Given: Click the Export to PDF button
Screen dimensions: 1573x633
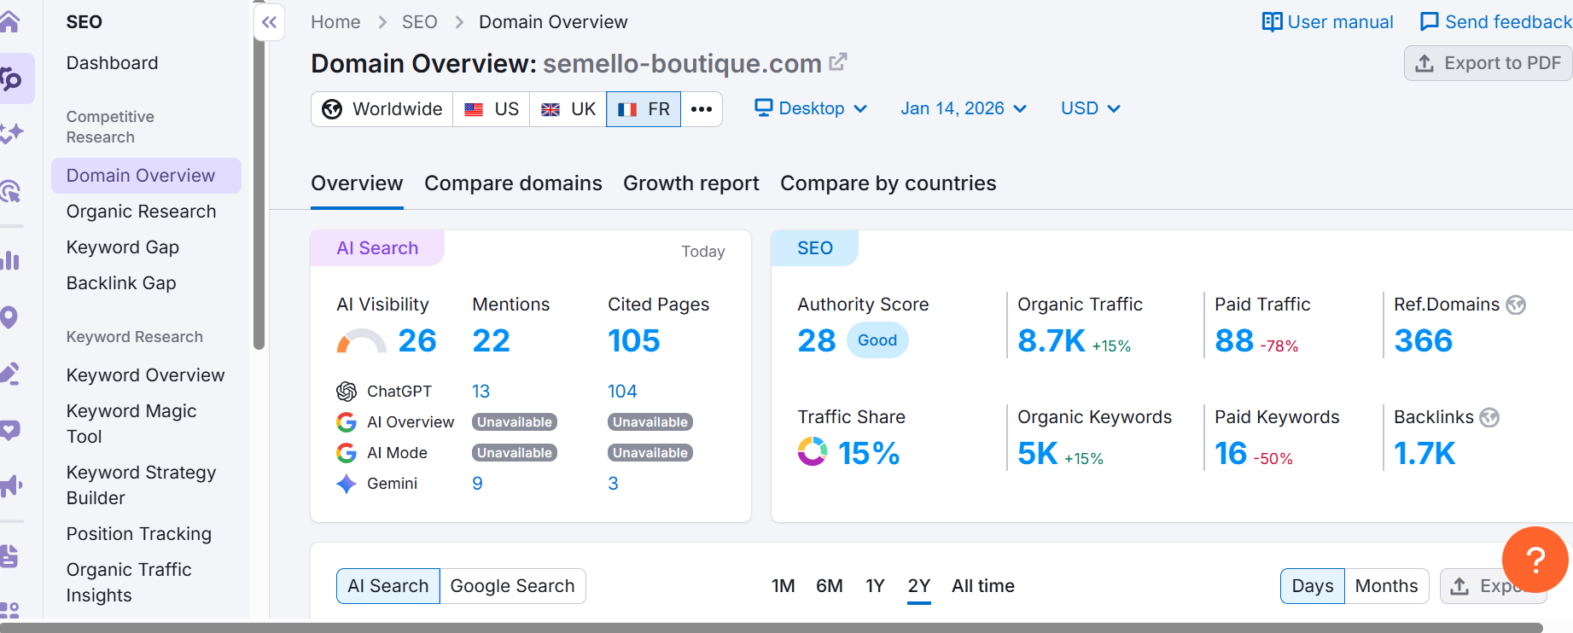Looking at the screenshot, I should click(x=1489, y=63).
